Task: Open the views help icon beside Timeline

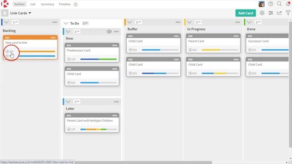Action: (x=76, y=5)
